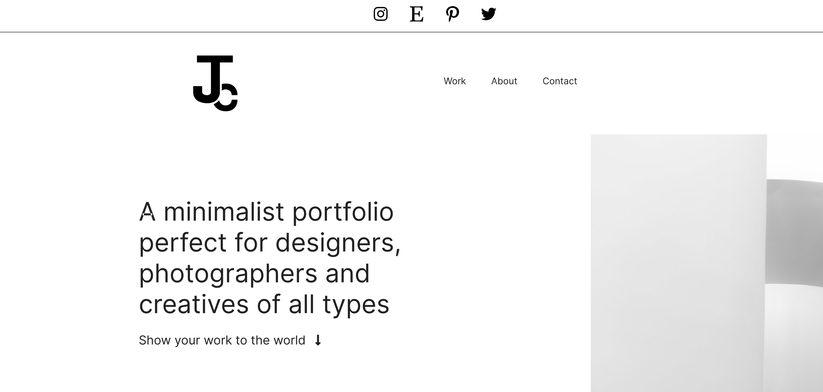Go to the About page

(504, 81)
